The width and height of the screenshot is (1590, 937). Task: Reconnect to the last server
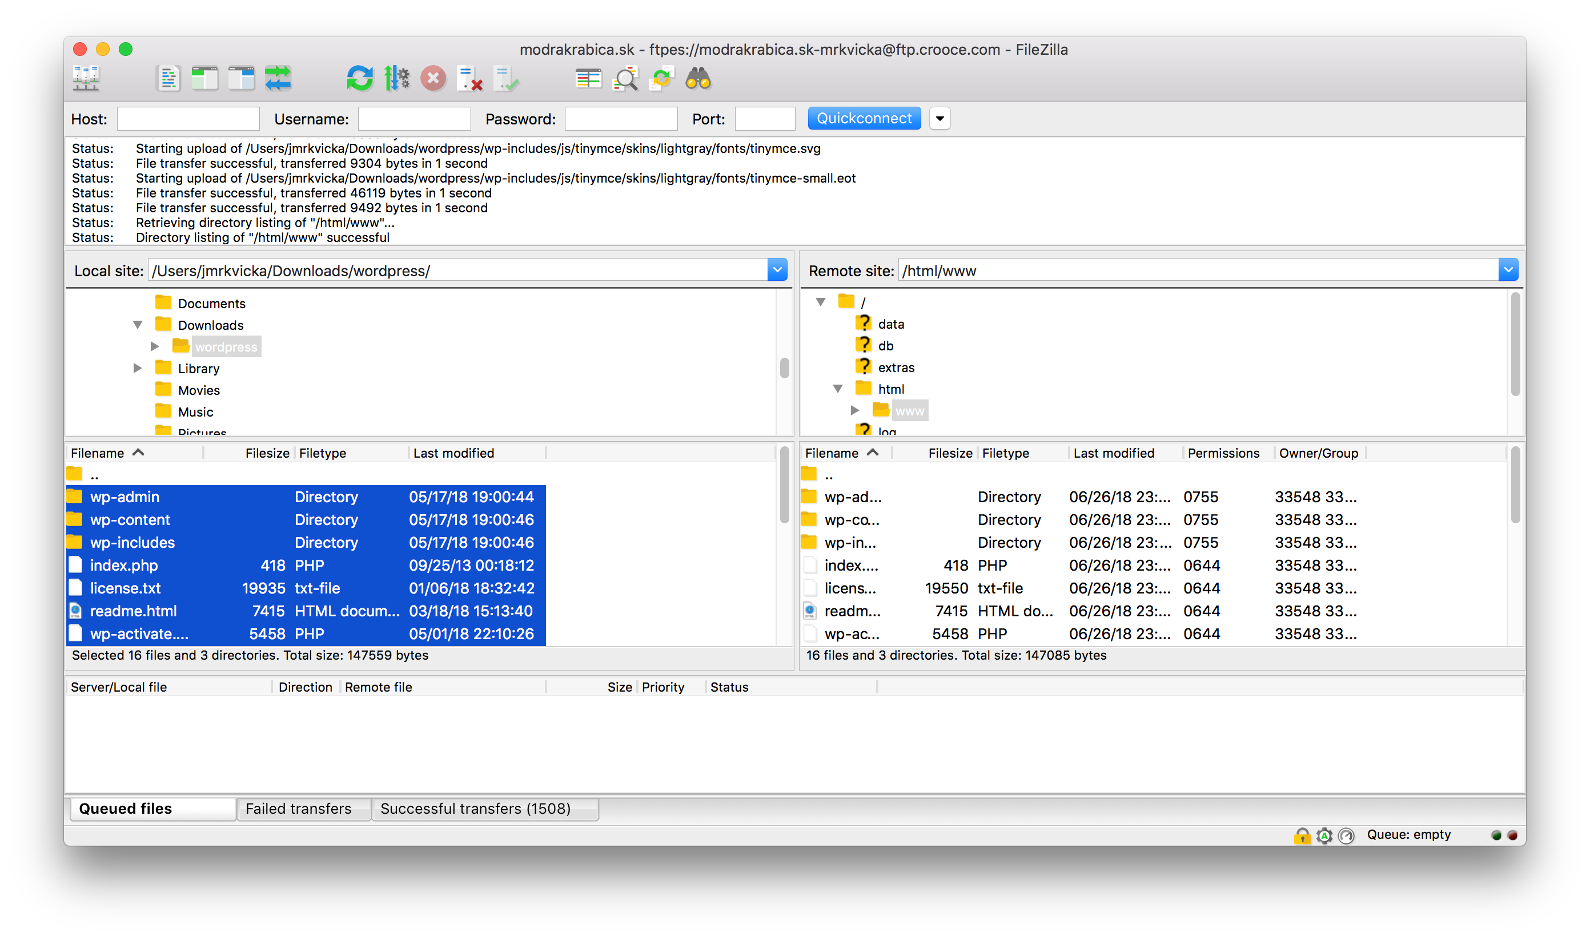click(x=506, y=79)
